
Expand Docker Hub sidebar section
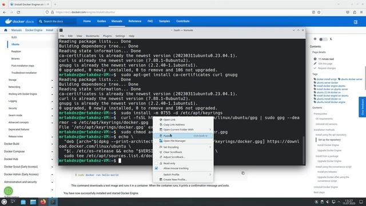pyautogui.click(x=52, y=159)
